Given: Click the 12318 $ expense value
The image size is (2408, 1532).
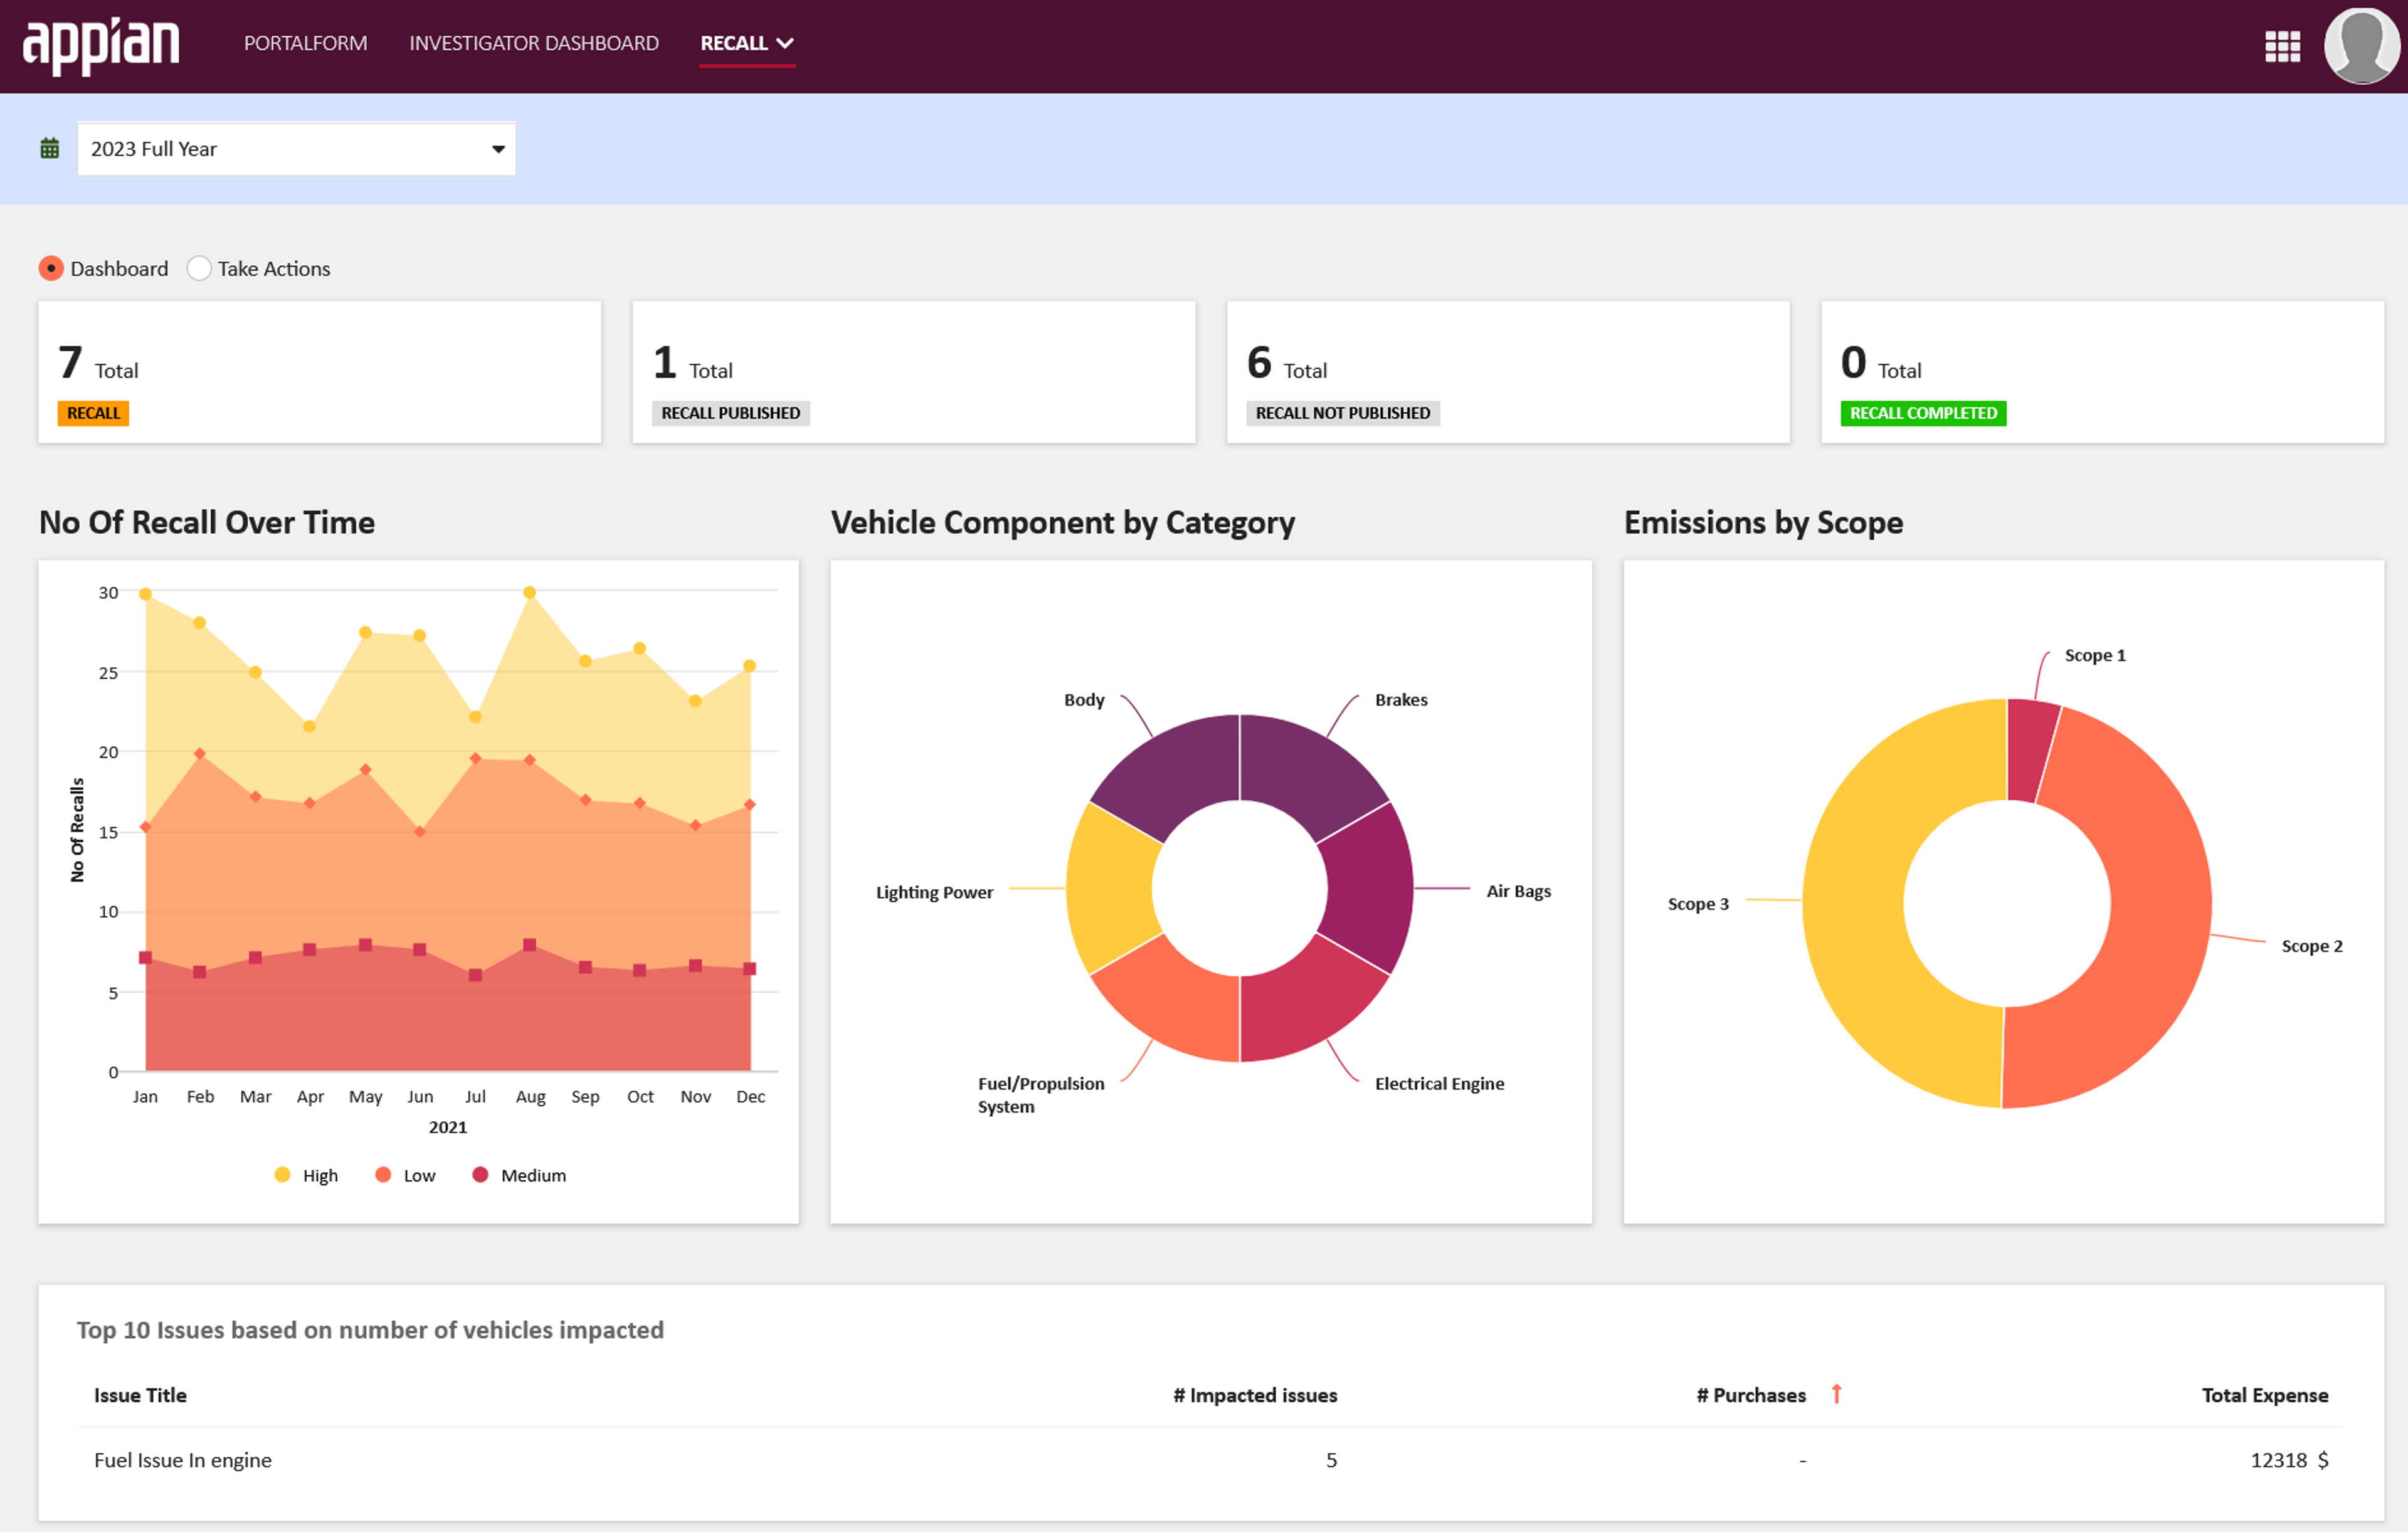Looking at the screenshot, I should [2289, 1460].
